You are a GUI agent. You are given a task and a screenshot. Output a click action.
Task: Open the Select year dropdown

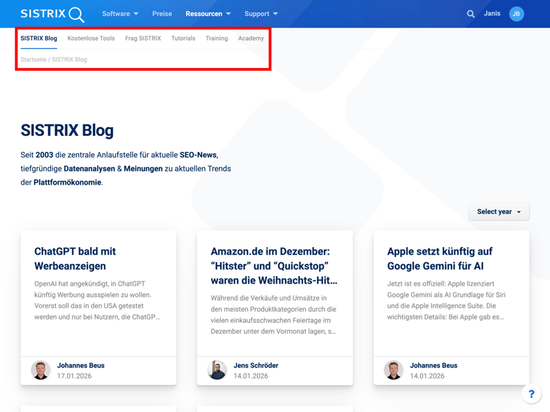(x=499, y=211)
